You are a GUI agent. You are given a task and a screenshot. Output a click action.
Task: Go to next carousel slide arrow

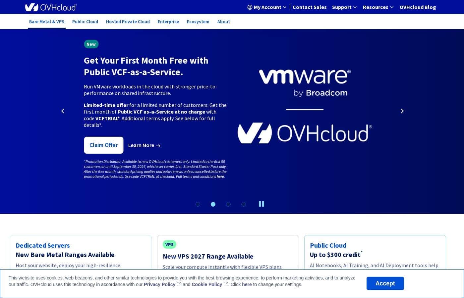402,111
